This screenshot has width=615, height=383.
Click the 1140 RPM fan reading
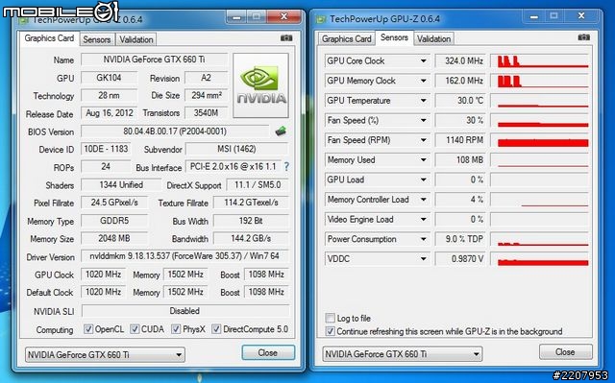pos(460,140)
